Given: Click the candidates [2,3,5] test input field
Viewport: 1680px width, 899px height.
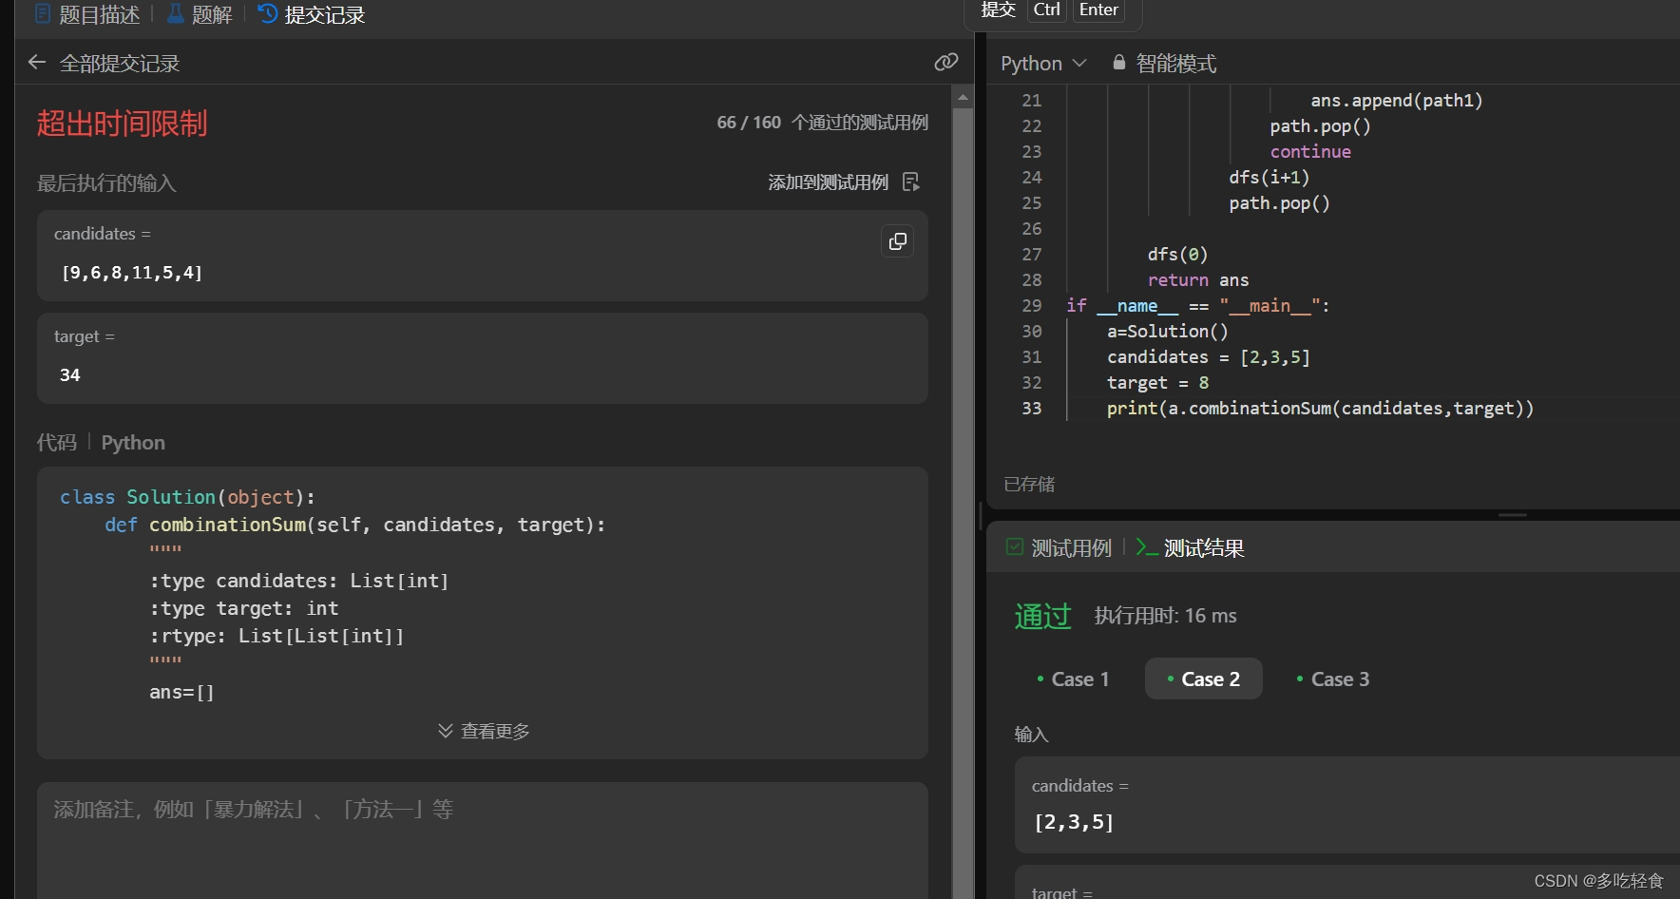Looking at the screenshot, I should (1347, 805).
